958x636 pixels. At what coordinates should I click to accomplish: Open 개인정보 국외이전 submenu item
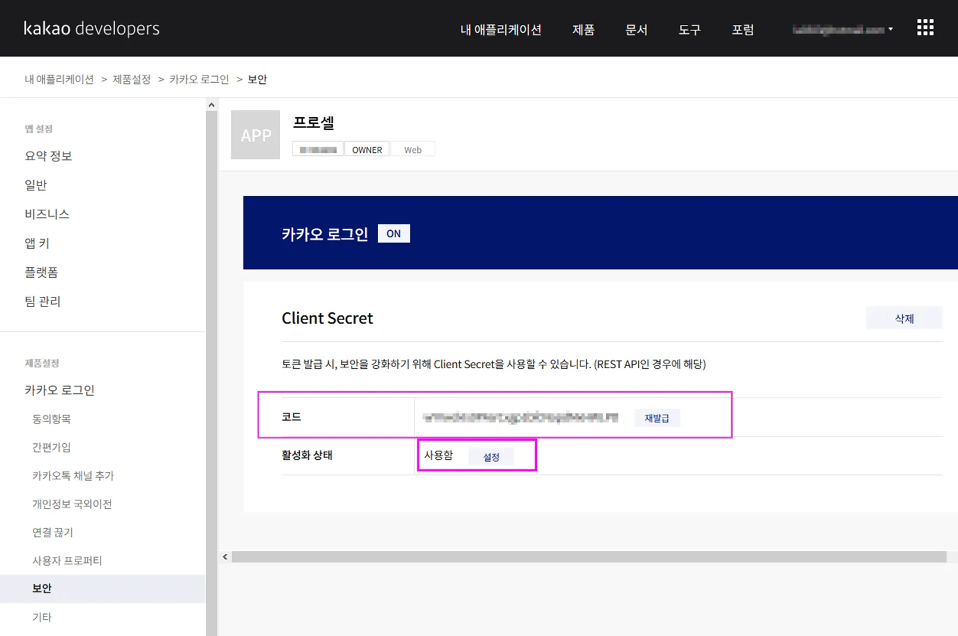pos(72,504)
